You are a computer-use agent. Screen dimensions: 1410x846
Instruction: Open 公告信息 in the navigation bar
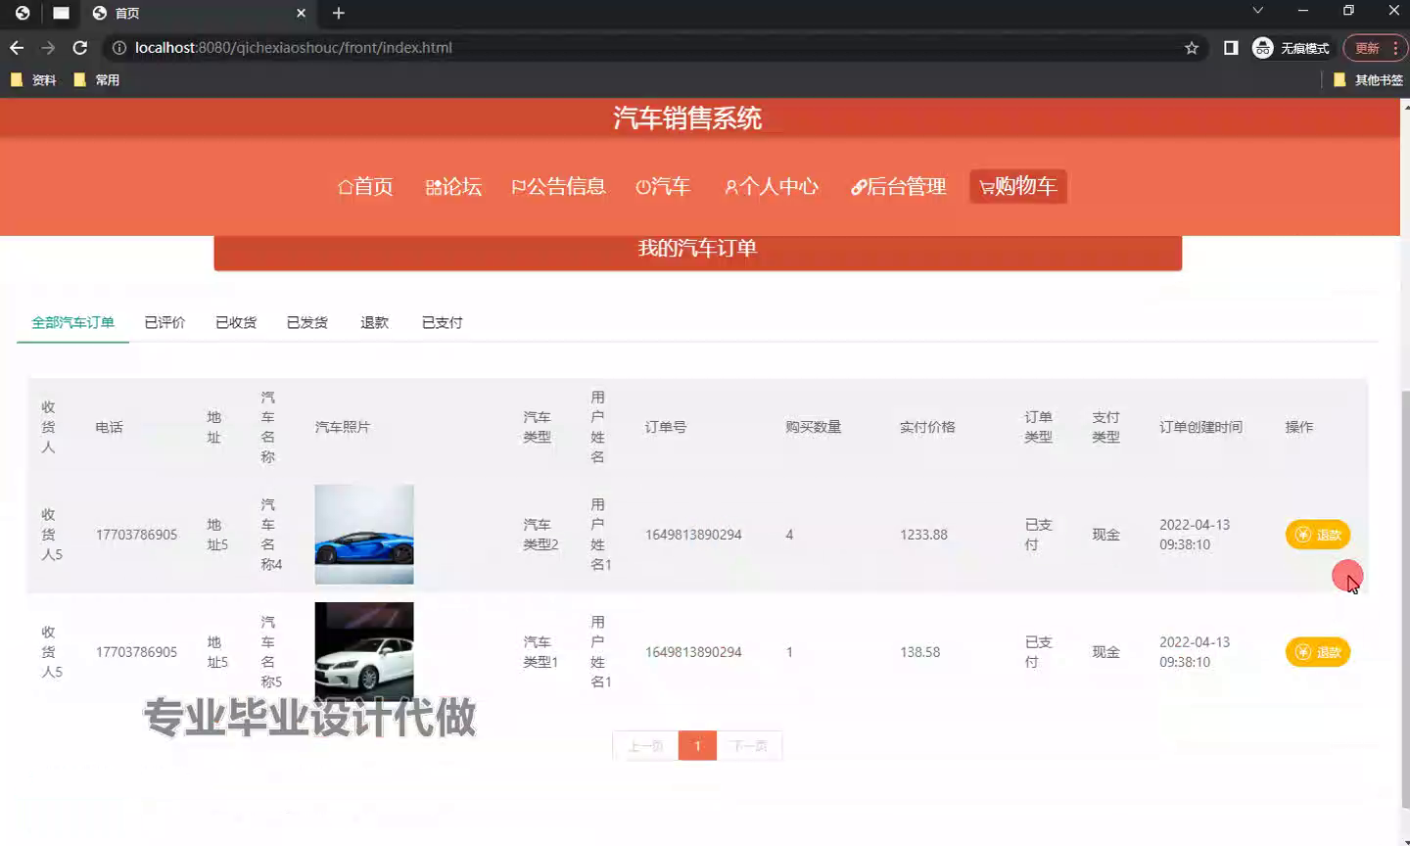[x=558, y=186]
